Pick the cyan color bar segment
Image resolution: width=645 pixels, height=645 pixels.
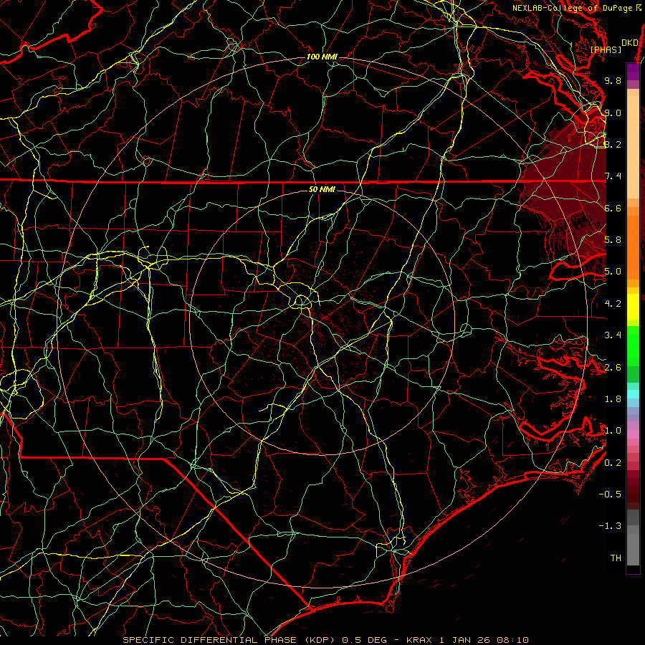[x=633, y=393]
